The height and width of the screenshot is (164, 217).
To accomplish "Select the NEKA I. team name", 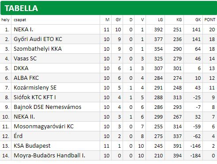I will pyautogui.click(x=23, y=30).
